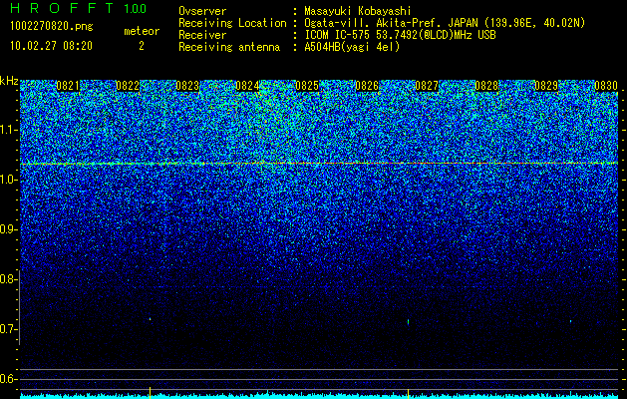Select the A504HB(yagi 4el) antenna text
This screenshot has width=627, height=399.
coord(352,47)
